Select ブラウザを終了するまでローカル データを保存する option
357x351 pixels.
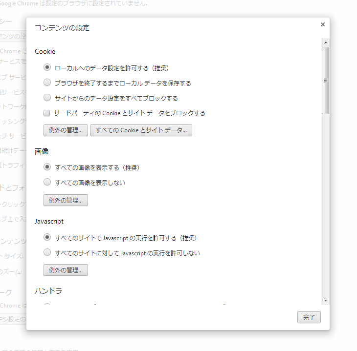click(47, 83)
